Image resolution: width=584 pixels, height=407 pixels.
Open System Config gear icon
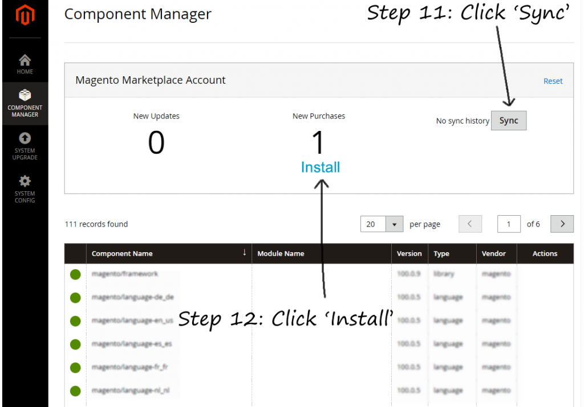coord(25,182)
